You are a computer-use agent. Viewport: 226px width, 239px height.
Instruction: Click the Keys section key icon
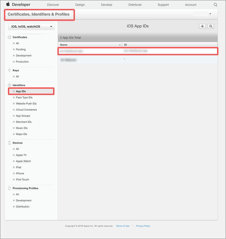click(10, 70)
